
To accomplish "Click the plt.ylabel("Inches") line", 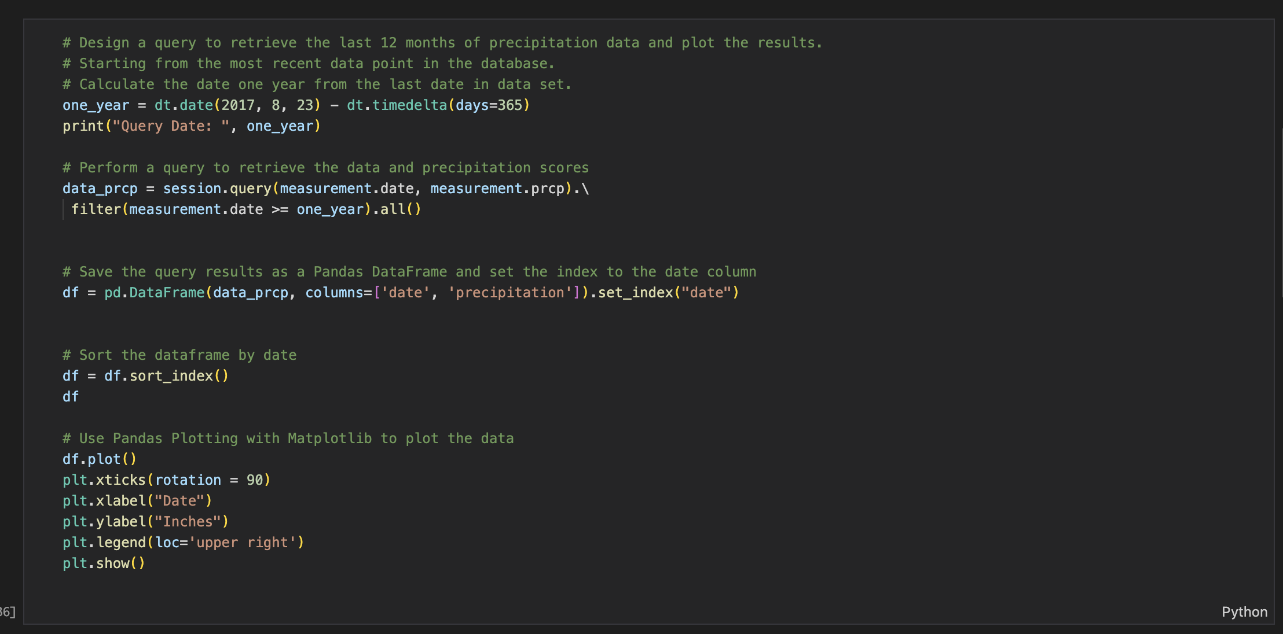I will pyautogui.click(x=145, y=521).
